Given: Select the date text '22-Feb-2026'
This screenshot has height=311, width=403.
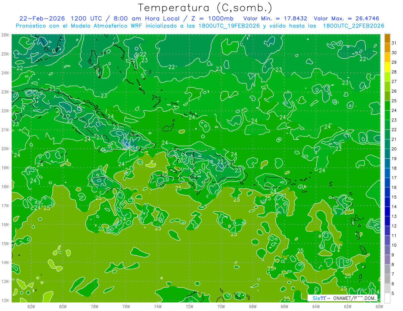Looking at the screenshot, I should 42,18.
